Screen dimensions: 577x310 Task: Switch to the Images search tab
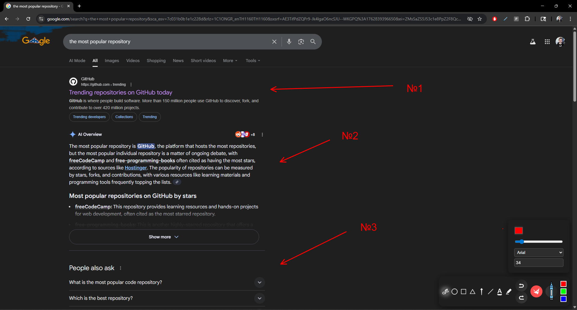[x=111, y=61]
